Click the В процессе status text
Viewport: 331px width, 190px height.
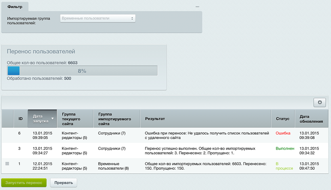[284, 166]
